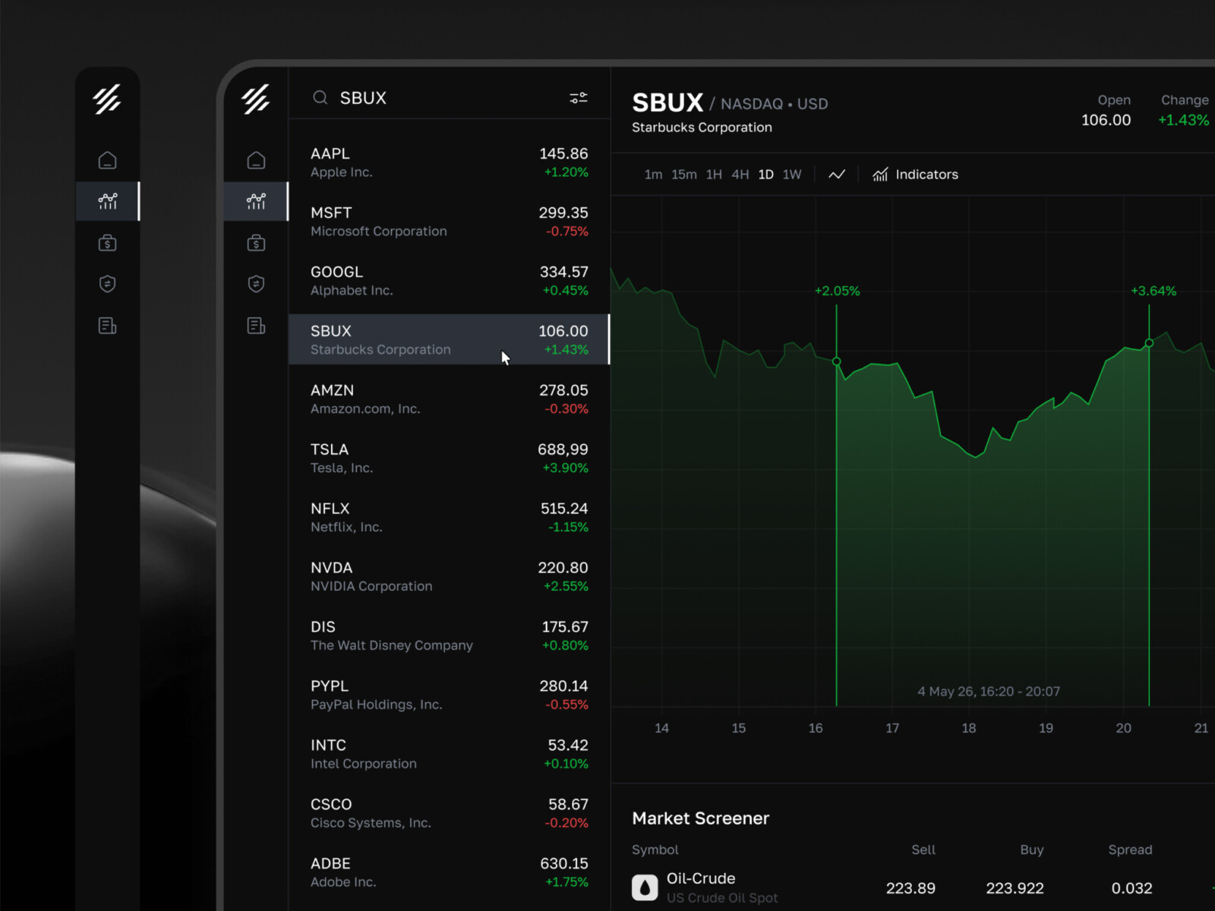Click the x-axis date label 16
Image resolution: width=1215 pixels, height=911 pixels.
point(816,728)
